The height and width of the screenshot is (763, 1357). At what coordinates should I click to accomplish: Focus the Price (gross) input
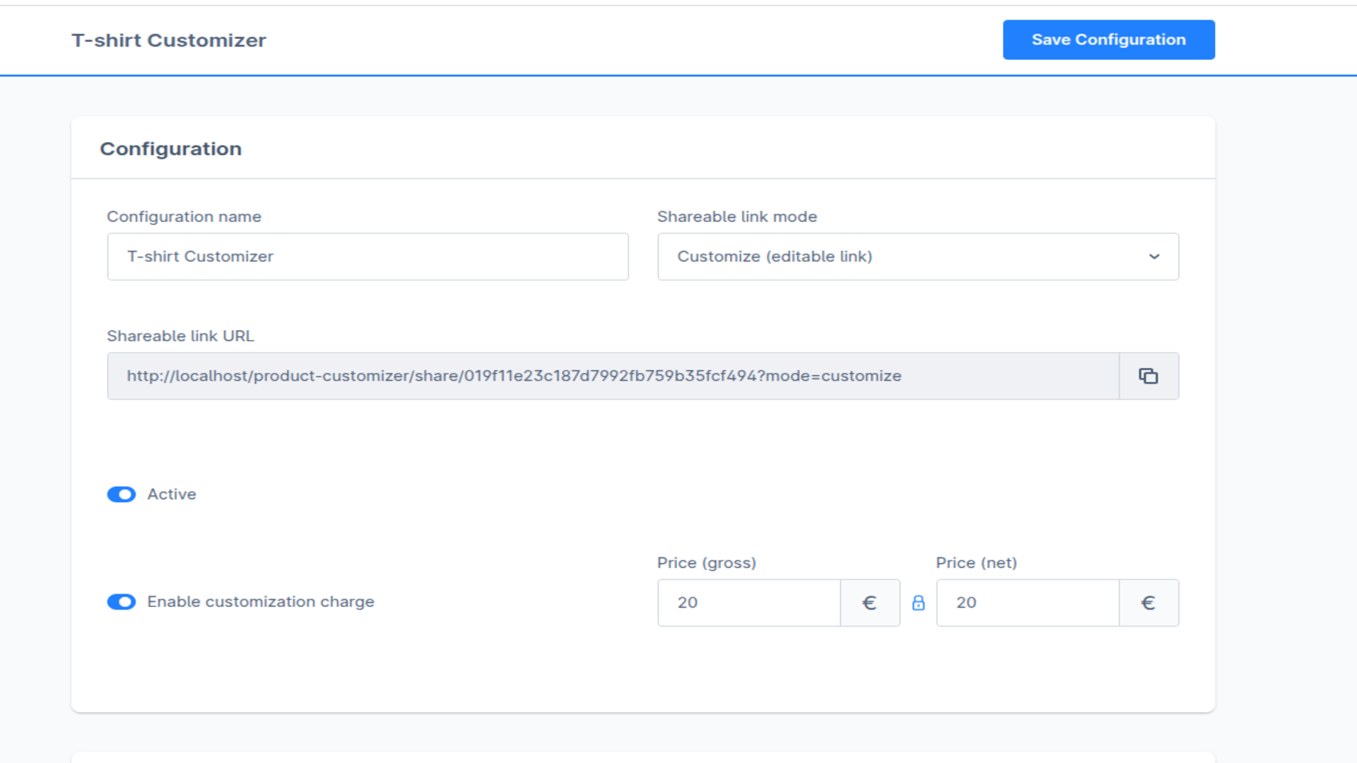[749, 603]
